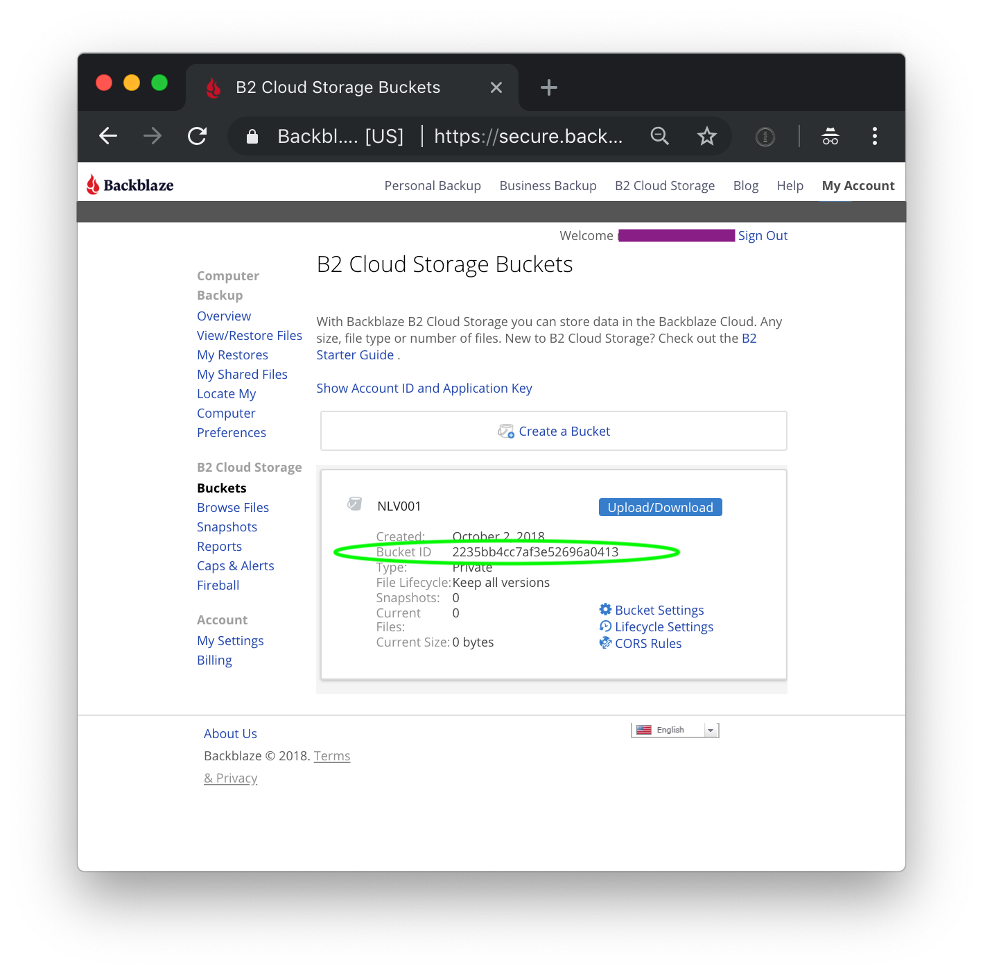Close the B2 Cloud Storage Buckets tab
The image size is (983, 974).
pyautogui.click(x=496, y=87)
